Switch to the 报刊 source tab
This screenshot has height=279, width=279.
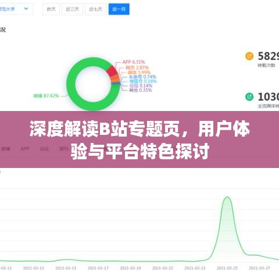pyautogui.click(x=64, y=149)
